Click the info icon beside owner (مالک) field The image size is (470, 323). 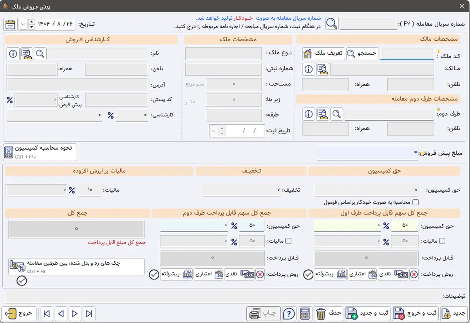309,69
